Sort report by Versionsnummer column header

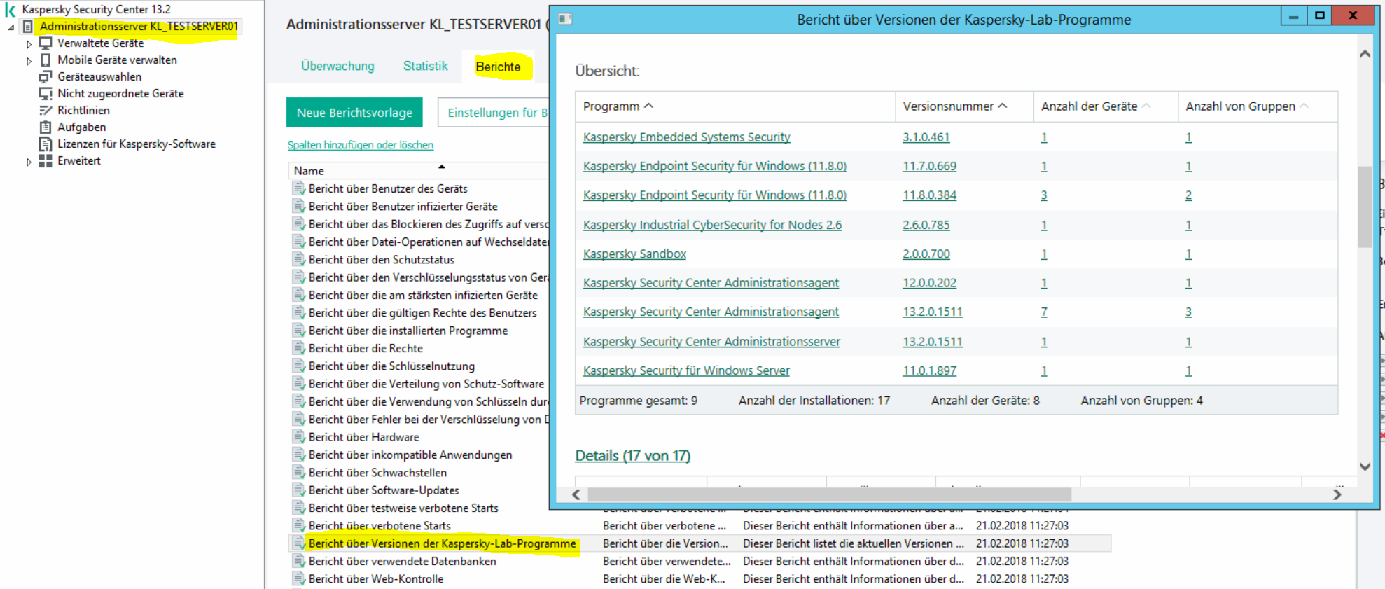(x=948, y=106)
